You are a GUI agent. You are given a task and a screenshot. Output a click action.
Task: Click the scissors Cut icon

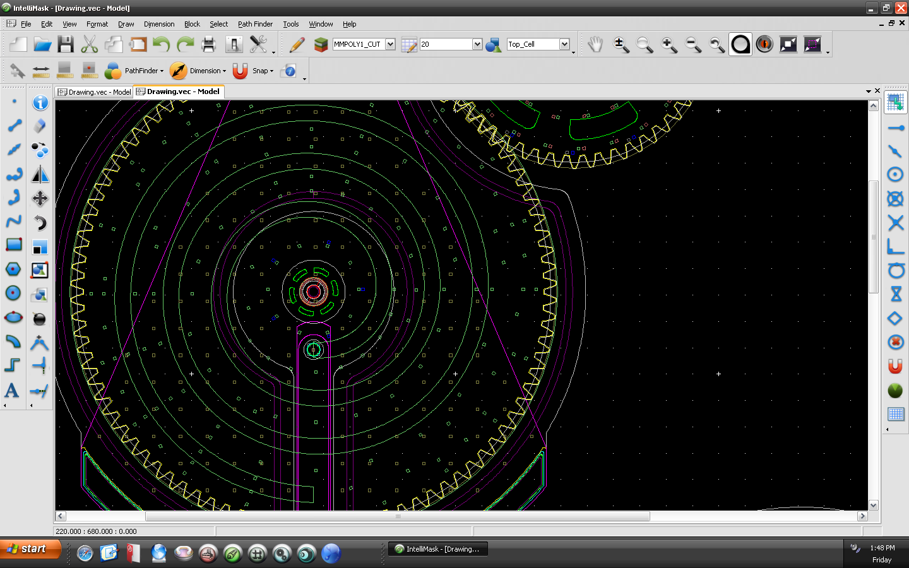coord(90,44)
